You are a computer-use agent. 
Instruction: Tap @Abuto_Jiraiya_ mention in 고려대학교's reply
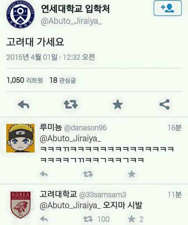click(70, 206)
